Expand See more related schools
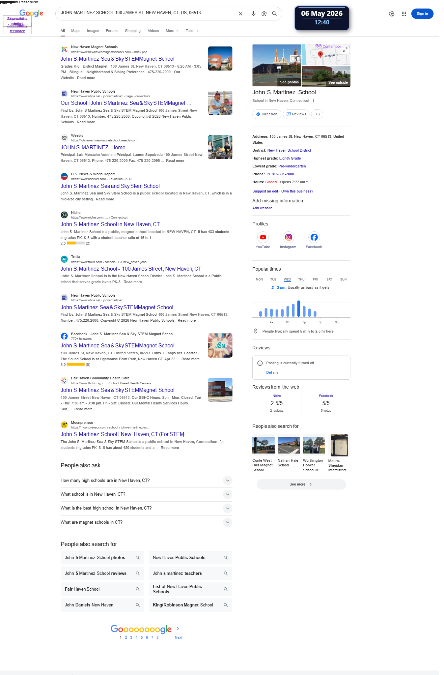 click(301, 484)
